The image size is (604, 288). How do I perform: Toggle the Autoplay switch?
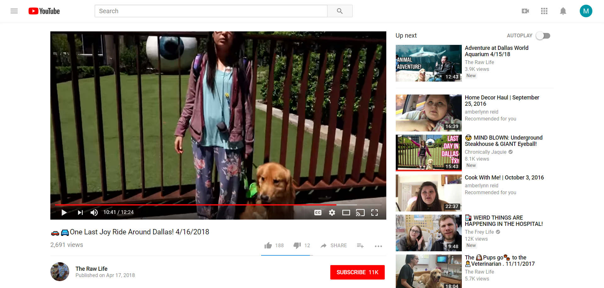coord(543,36)
